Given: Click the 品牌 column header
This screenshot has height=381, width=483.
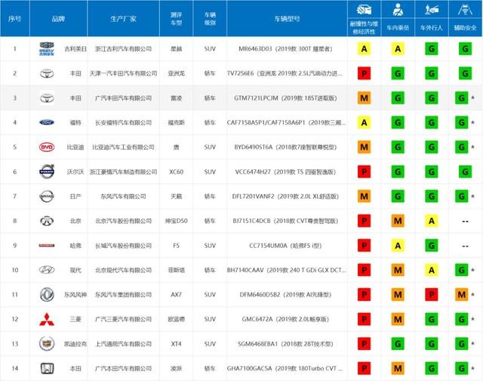Looking at the screenshot, I should click(x=58, y=18).
